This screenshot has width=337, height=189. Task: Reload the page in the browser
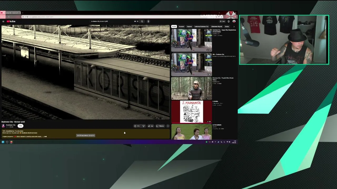[x=9, y=17]
